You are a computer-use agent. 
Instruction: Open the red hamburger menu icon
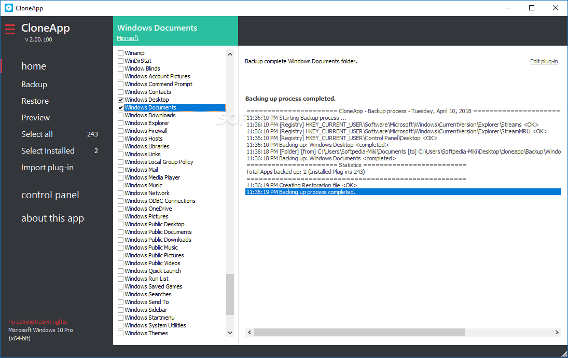tap(10, 29)
